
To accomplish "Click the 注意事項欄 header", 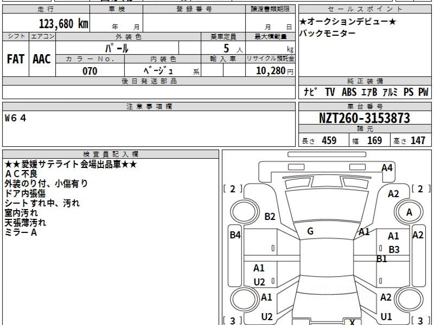I will [149, 107].
